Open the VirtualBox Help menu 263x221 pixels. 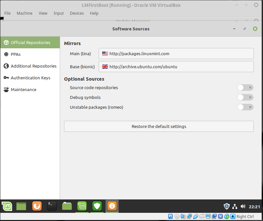click(94, 13)
